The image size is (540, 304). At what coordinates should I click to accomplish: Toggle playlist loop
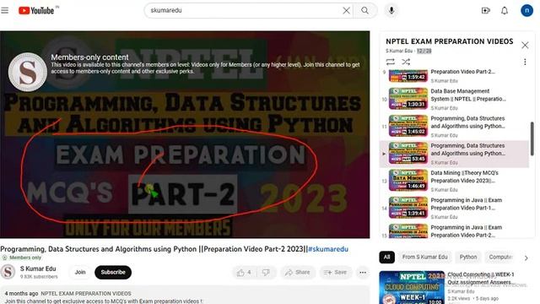[390, 62]
